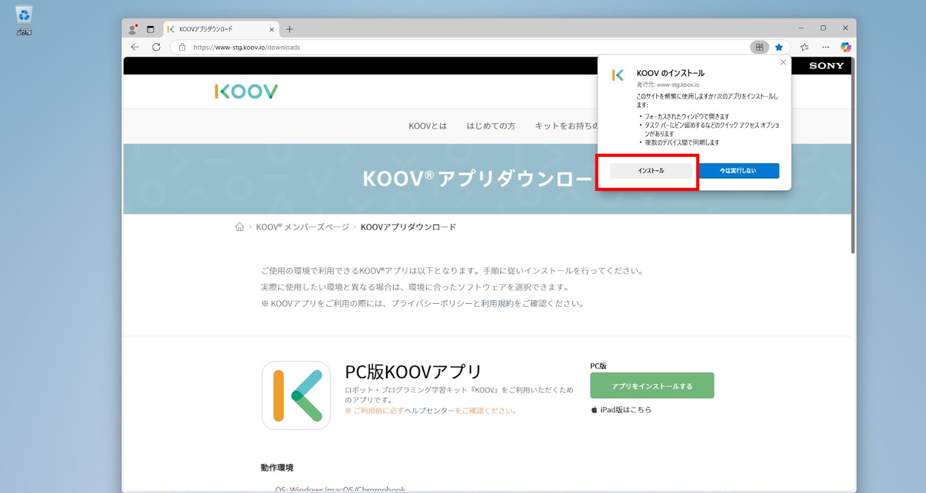This screenshot has width=926, height=493.
Task: Click the site info lock icon
Action: [182, 47]
